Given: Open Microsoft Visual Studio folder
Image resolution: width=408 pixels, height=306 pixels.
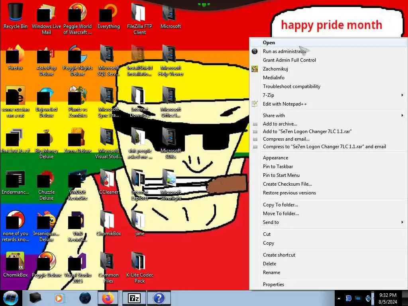Looking at the screenshot, I should pos(108,143).
